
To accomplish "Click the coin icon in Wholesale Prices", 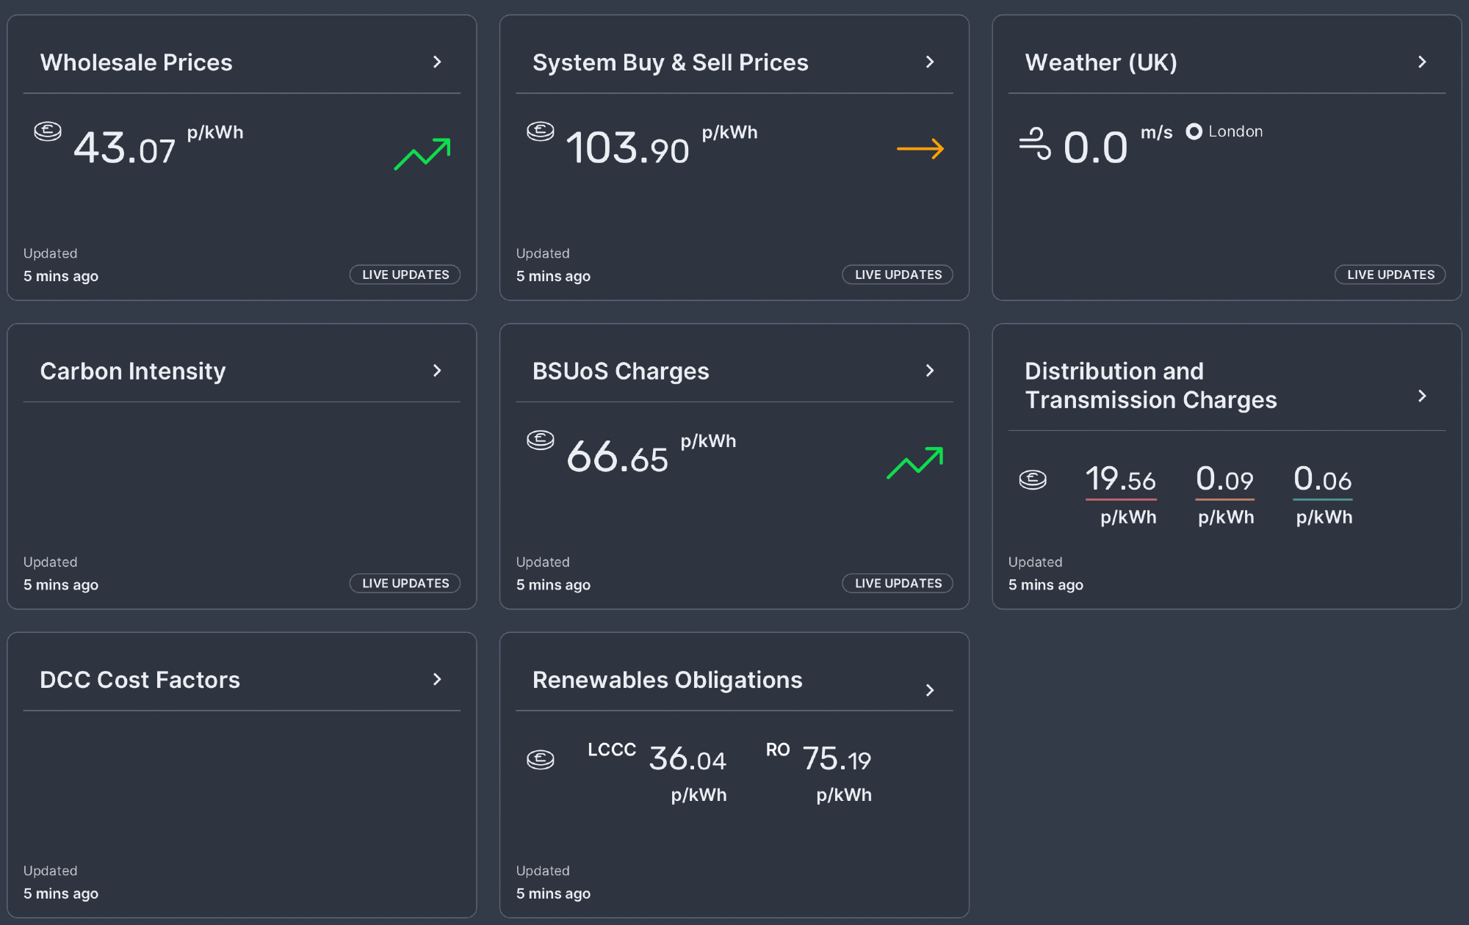I will coord(48,131).
